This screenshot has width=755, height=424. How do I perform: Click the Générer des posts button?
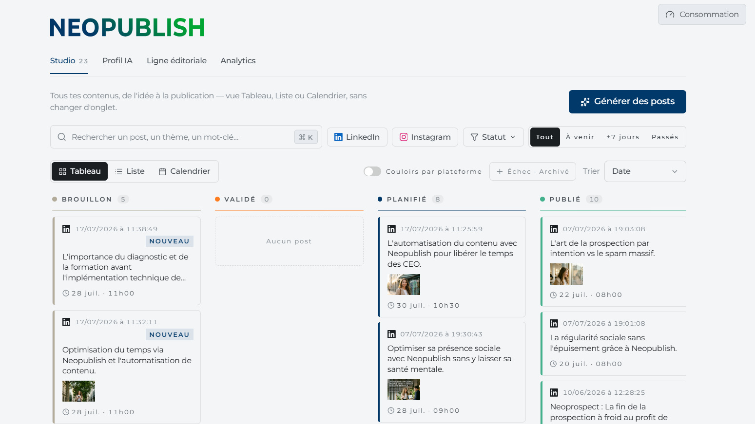pos(627,102)
